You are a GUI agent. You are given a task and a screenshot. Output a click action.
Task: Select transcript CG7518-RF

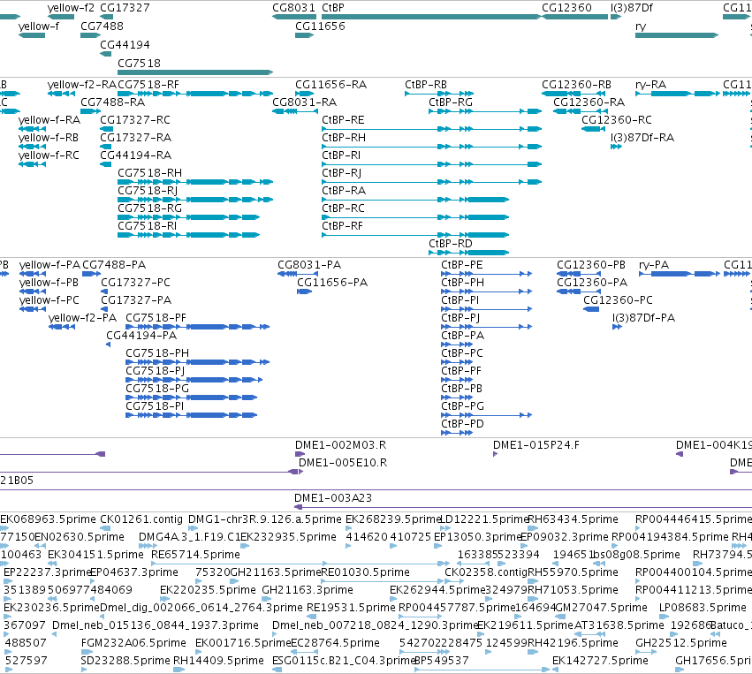tap(148, 85)
